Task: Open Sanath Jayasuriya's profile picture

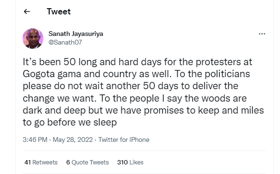Action: (33, 38)
